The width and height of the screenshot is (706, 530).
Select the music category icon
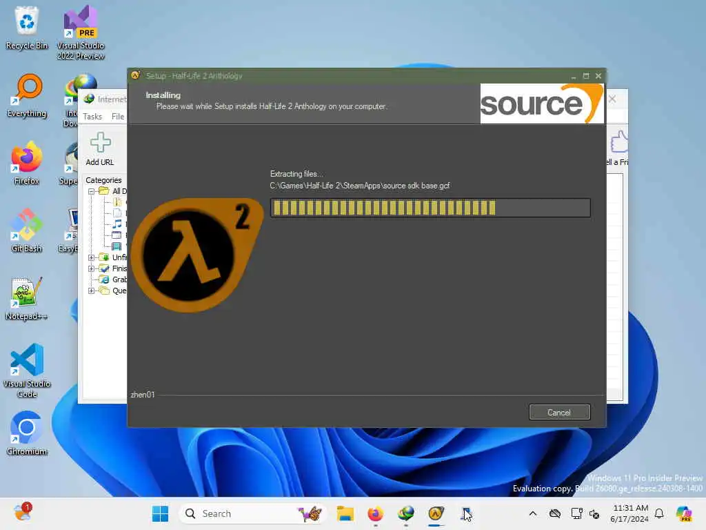point(117,224)
